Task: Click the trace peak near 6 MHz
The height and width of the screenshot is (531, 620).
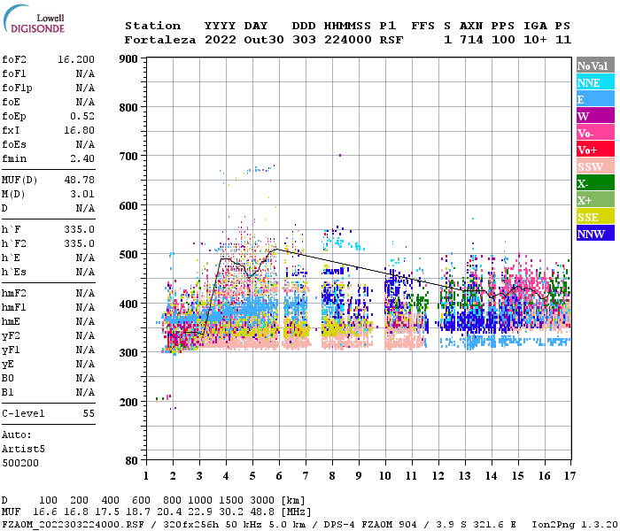Action: coord(276,249)
